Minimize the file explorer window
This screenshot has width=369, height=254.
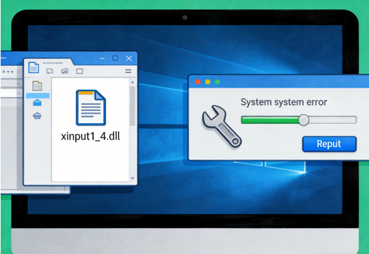102,58
